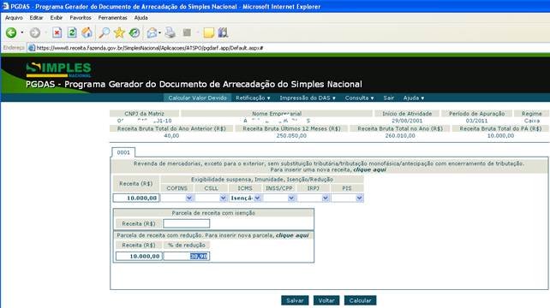Open the Home page icon
This screenshot has height=308, width=550.
pyautogui.click(x=87, y=33)
